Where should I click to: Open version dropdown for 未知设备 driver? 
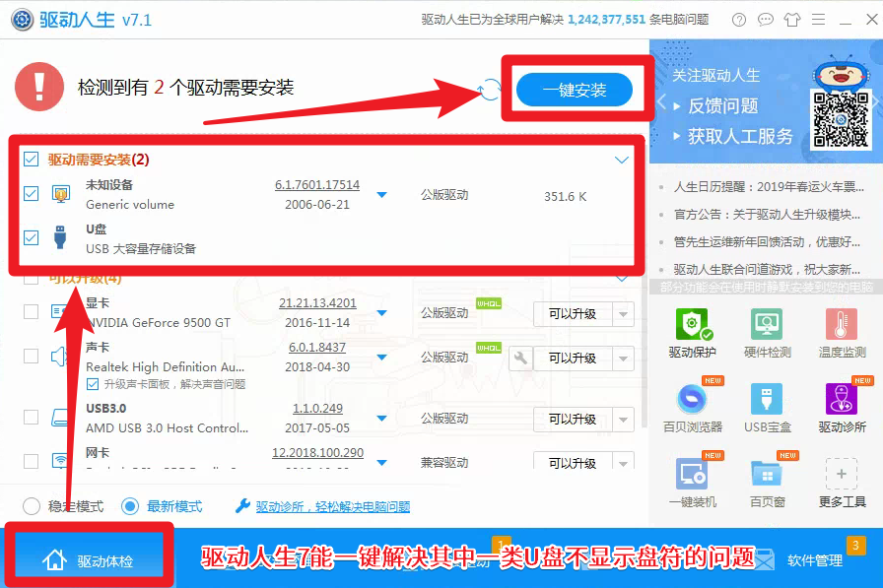[x=381, y=195]
